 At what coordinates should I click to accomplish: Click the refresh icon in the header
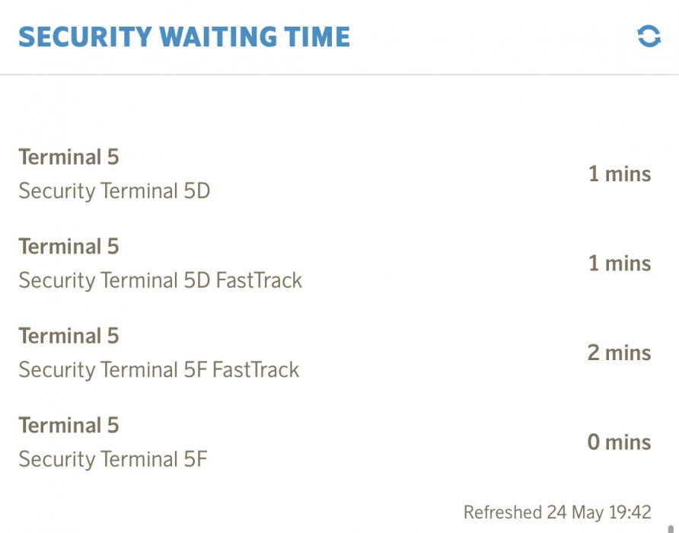tap(649, 36)
